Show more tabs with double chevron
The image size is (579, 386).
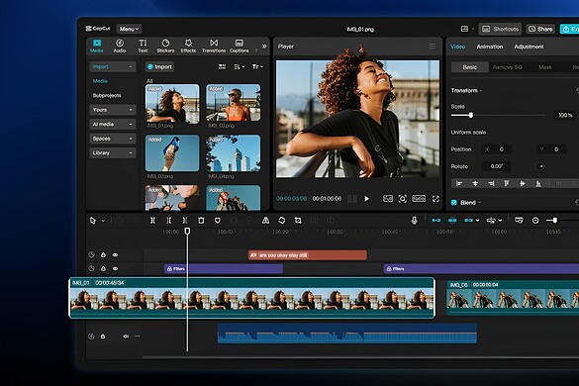[x=264, y=47]
